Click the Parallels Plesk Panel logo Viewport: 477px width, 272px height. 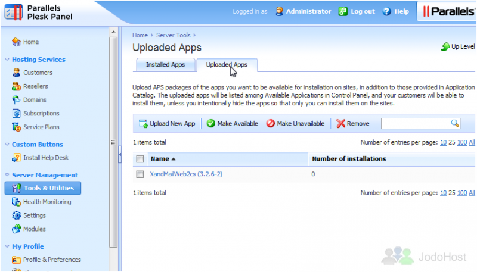tap(38, 12)
